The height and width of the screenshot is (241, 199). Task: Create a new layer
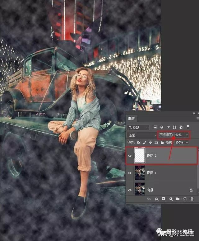185,199
